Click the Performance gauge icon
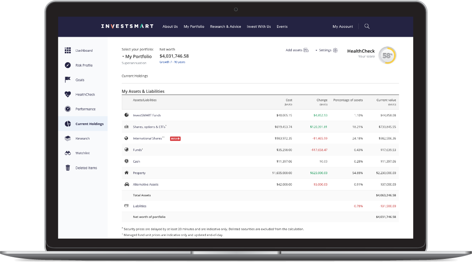Viewport: 472px width, 262px height. [68, 109]
